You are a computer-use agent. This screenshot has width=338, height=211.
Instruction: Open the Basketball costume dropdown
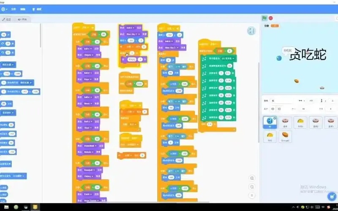pyautogui.click(x=90, y=146)
